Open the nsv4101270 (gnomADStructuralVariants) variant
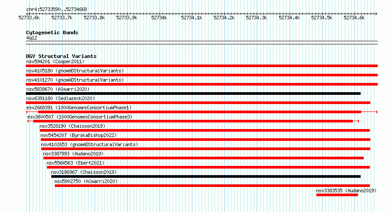The image size is (390, 212). pyautogui.click(x=75, y=80)
